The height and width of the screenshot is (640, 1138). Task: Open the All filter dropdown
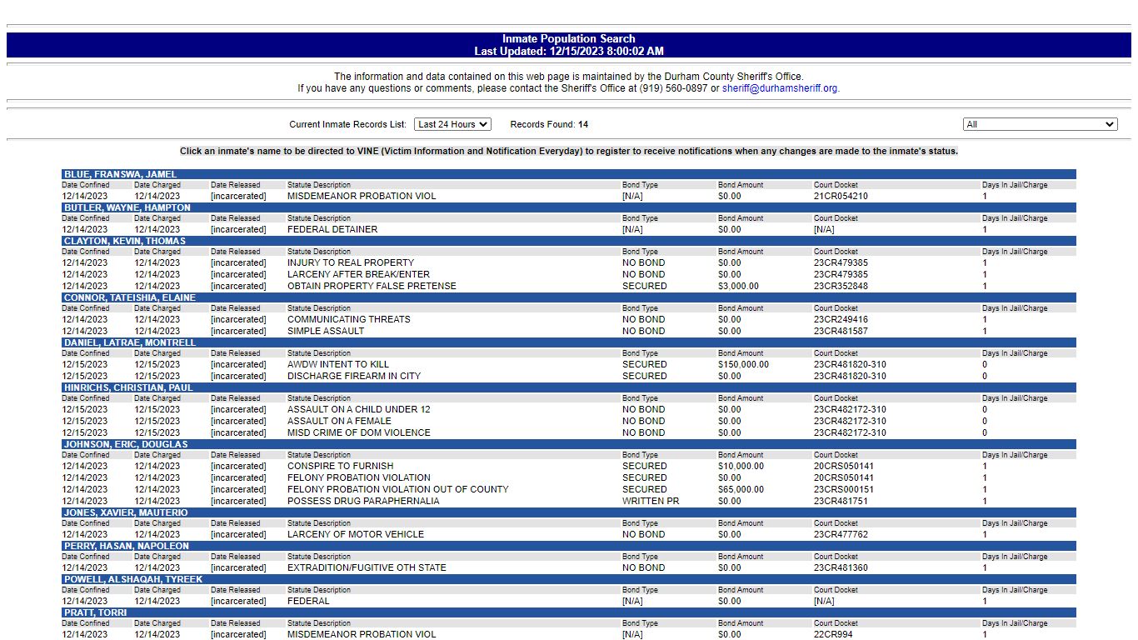click(1040, 124)
